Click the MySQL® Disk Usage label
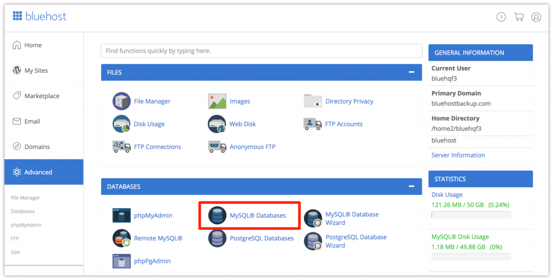Viewport: 553px width, 280px height. pyautogui.click(x=460, y=237)
